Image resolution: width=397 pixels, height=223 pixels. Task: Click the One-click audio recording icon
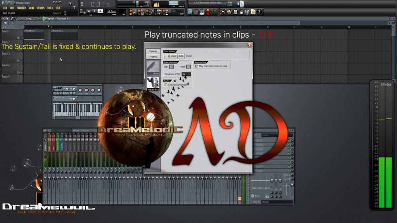coord(241,12)
